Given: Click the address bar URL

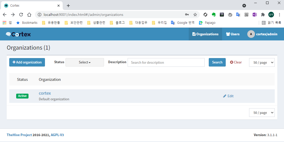Looking at the screenshot, I should point(83,15).
